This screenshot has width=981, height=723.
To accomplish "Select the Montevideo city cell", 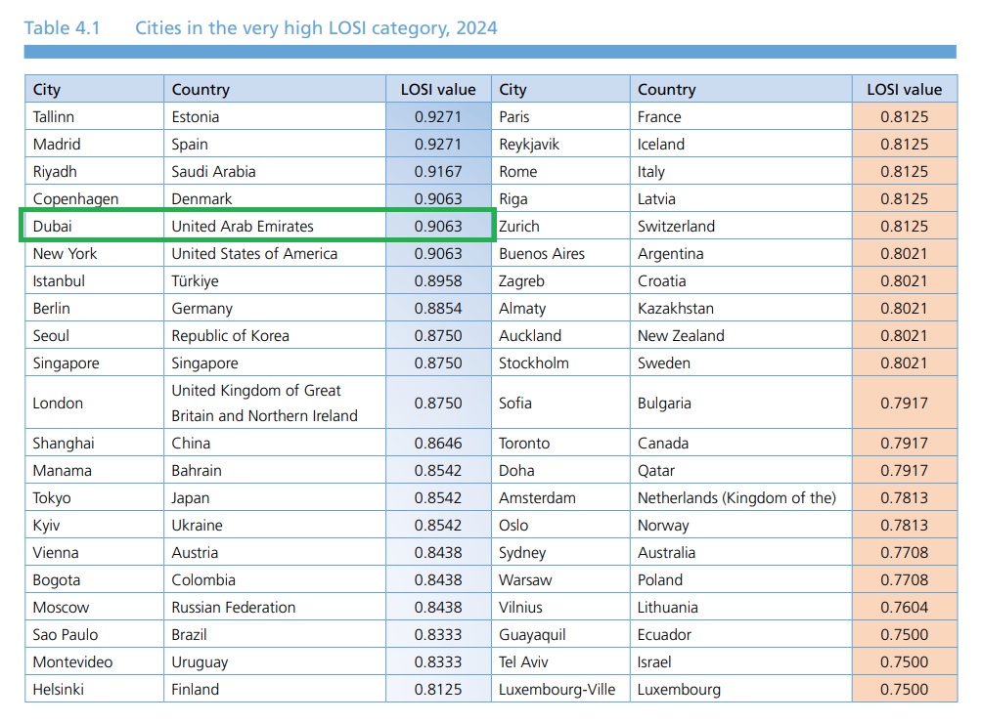I will (x=72, y=661).
